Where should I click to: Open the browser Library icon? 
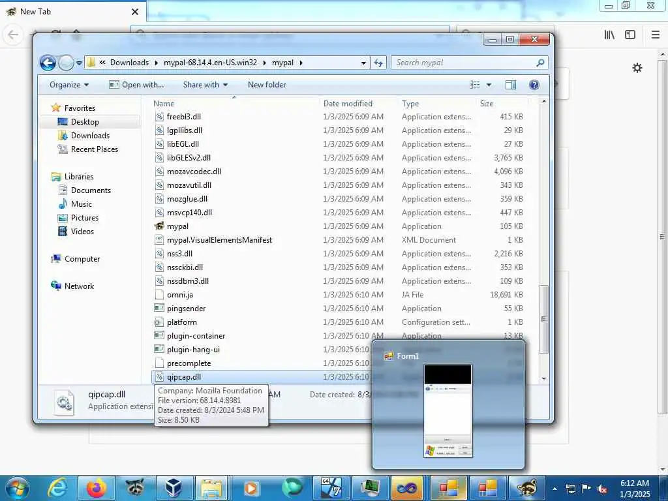tap(609, 35)
